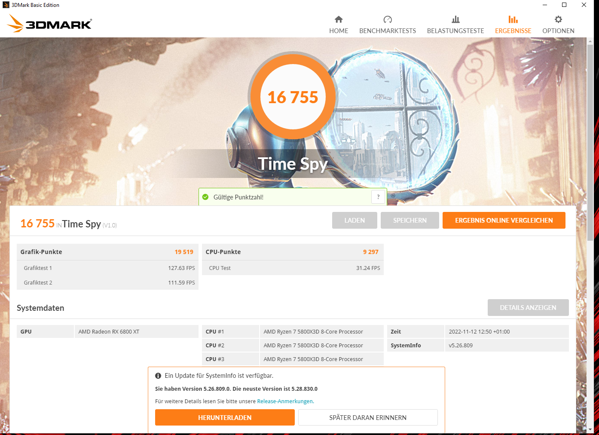
Task: Click ERGEBNIS ONLINE VERGLEICHEN button
Action: (x=504, y=220)
